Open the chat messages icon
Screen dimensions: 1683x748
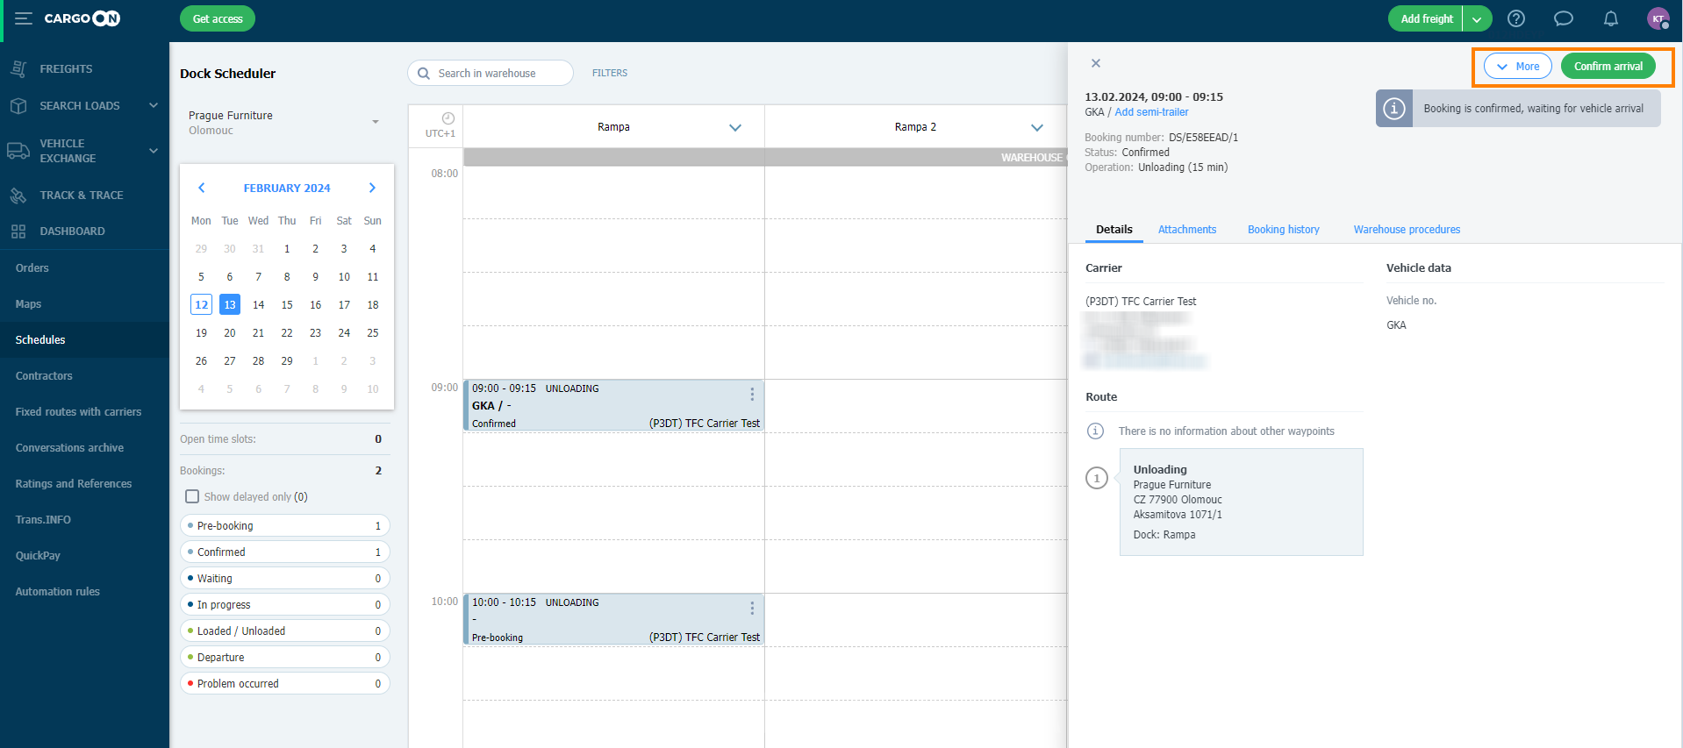[1563, 18]
